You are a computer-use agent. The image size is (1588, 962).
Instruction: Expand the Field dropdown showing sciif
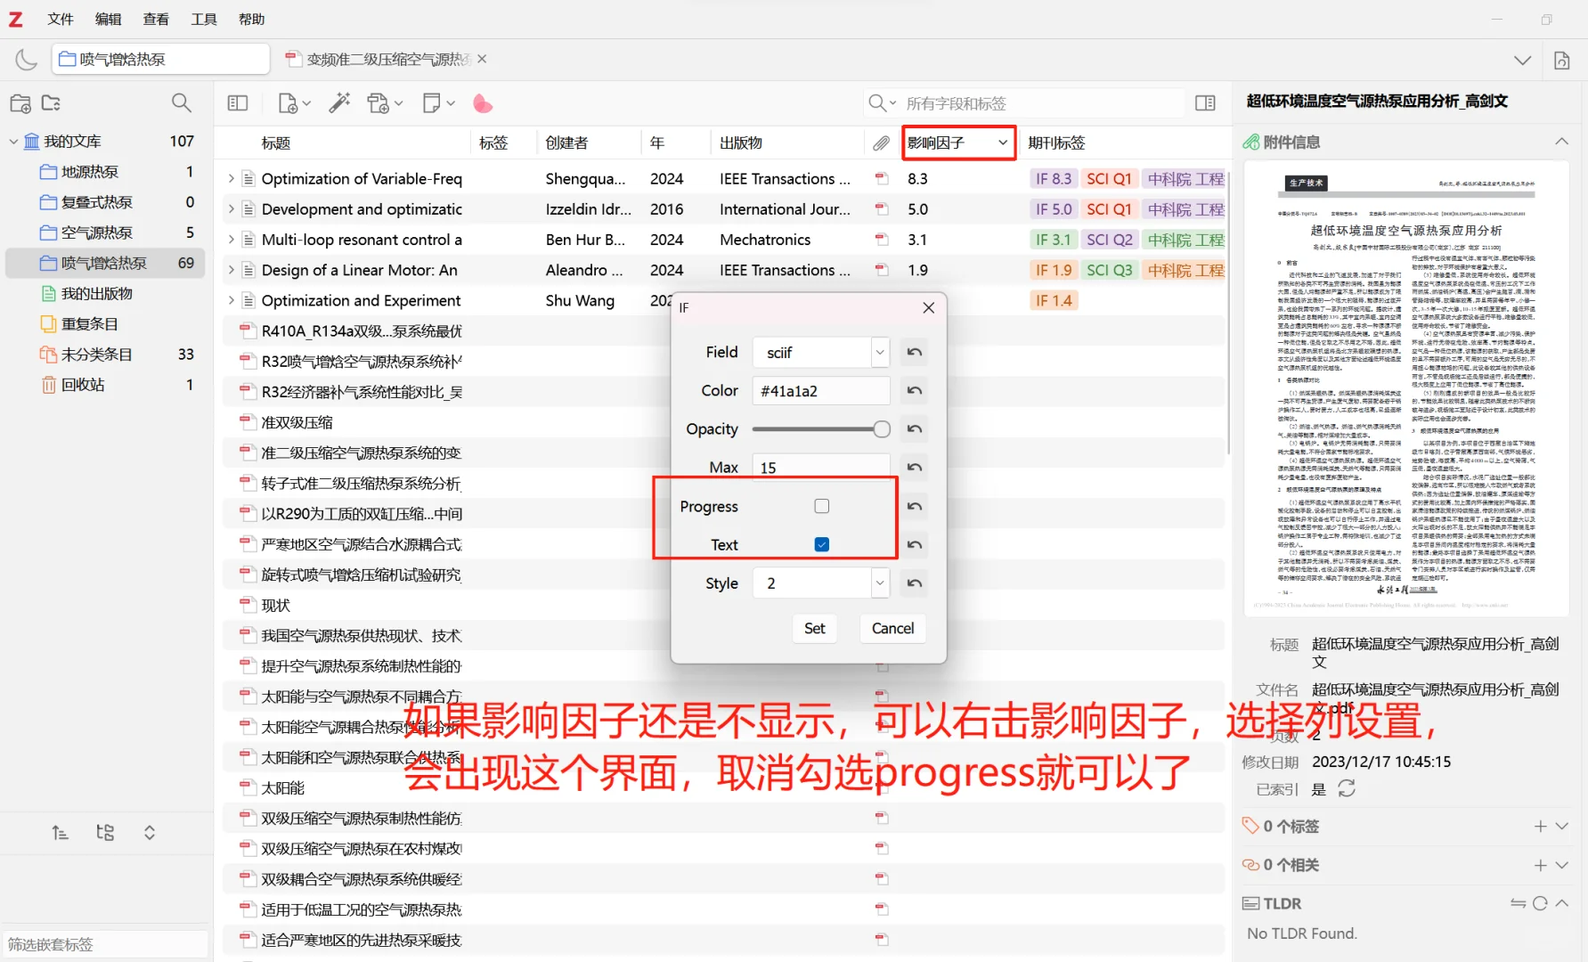tap(878, 352)
